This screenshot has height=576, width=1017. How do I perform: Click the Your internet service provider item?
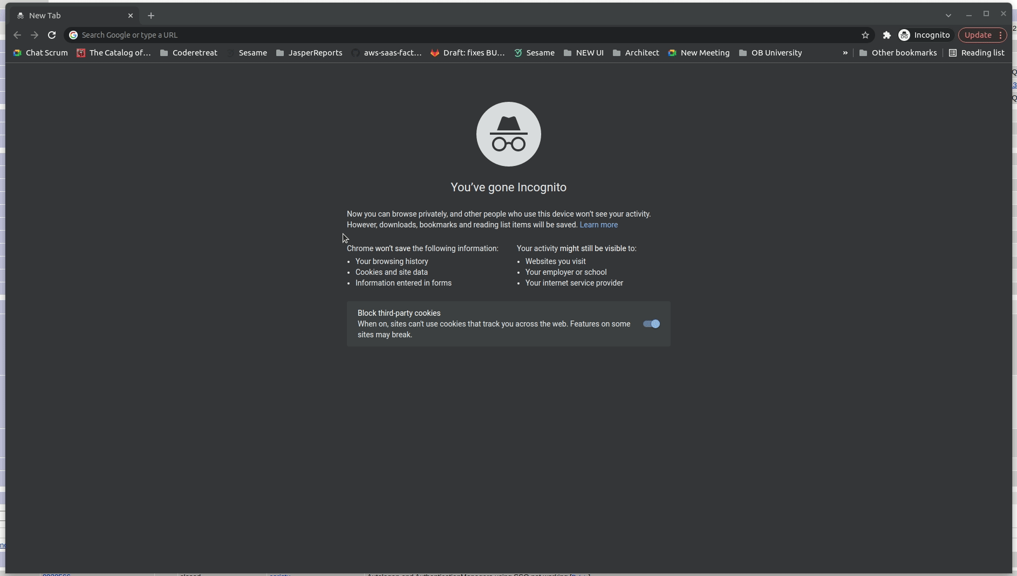tap(574, 283)
